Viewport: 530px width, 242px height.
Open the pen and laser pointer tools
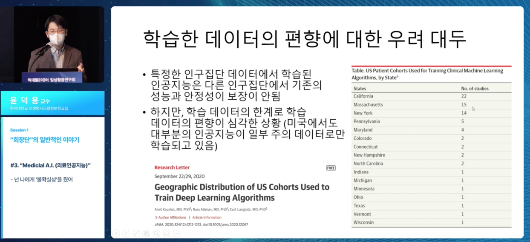point(136,233)
